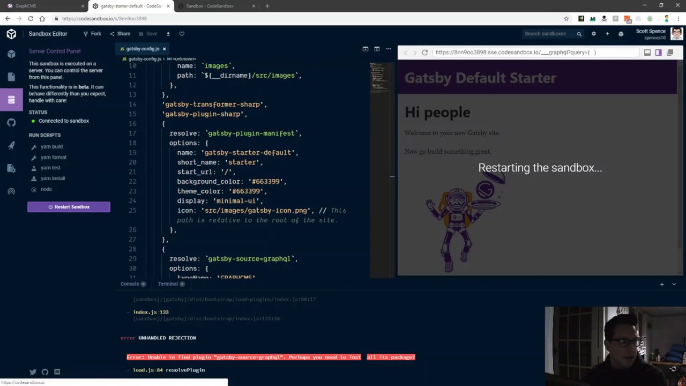Open the Configuration Files sidebar icon
Image resolution: width=686 pixels, height=386 pixels.
(x=11, y=168)
